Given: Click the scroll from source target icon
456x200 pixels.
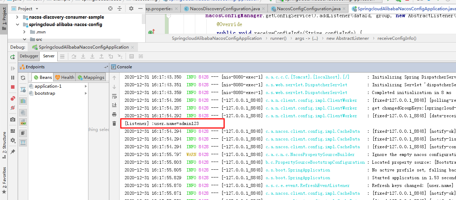Looking at the screenshot, I should point(111,8).
